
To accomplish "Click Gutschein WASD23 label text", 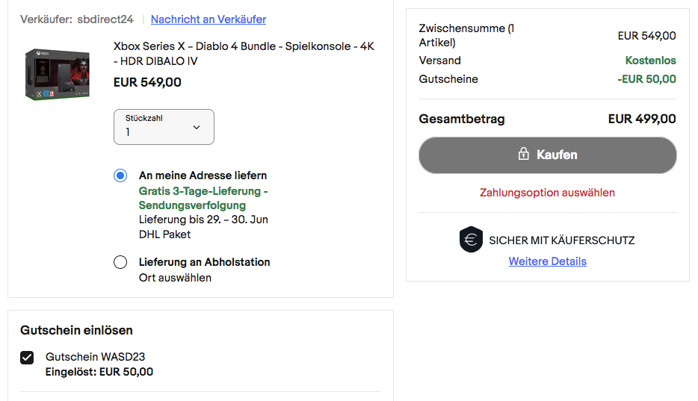I will (x=95, y=357).
